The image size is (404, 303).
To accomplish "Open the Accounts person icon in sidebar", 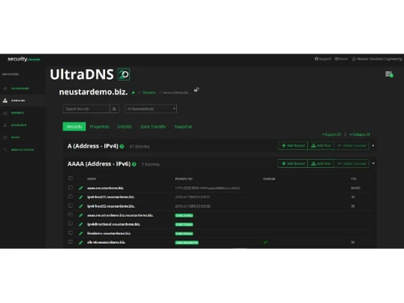I will [5, 125].
